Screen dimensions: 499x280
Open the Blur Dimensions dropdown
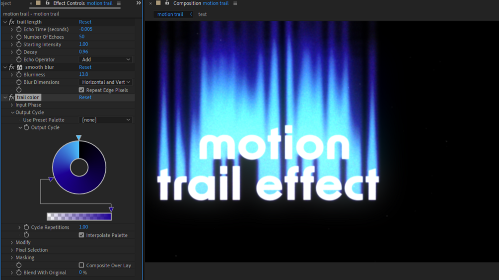tap(105, 82)
